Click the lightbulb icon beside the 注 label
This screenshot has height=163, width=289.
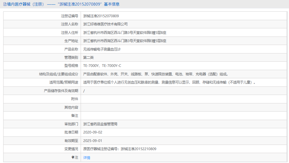pyautogui.click(x=73, y=157)
